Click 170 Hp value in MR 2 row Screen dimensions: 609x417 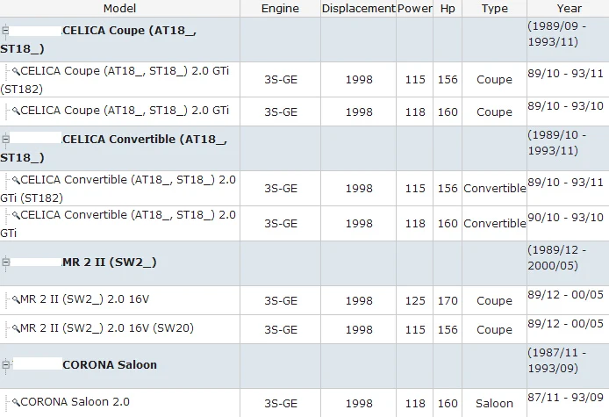[x=448, y=301]
